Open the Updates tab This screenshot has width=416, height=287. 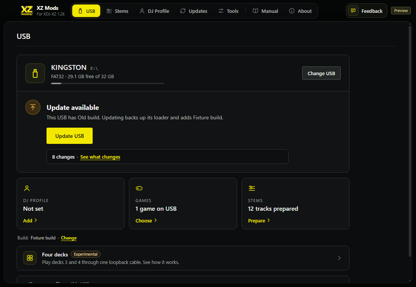[194, 11]
